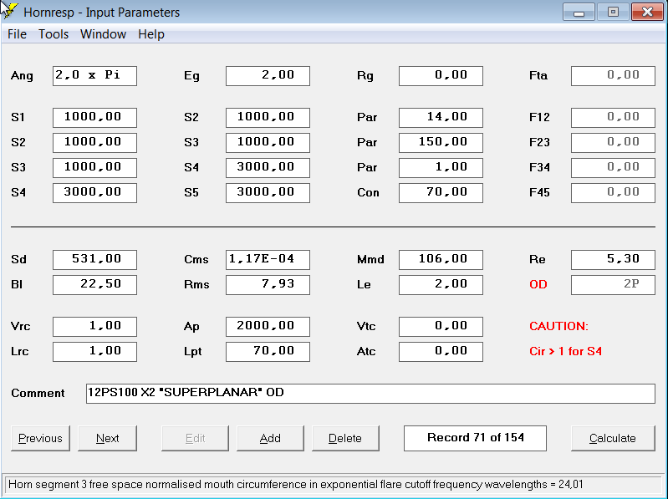The image size is (668, 499).
Task: Click the Next record button
Action: [107, 438]
